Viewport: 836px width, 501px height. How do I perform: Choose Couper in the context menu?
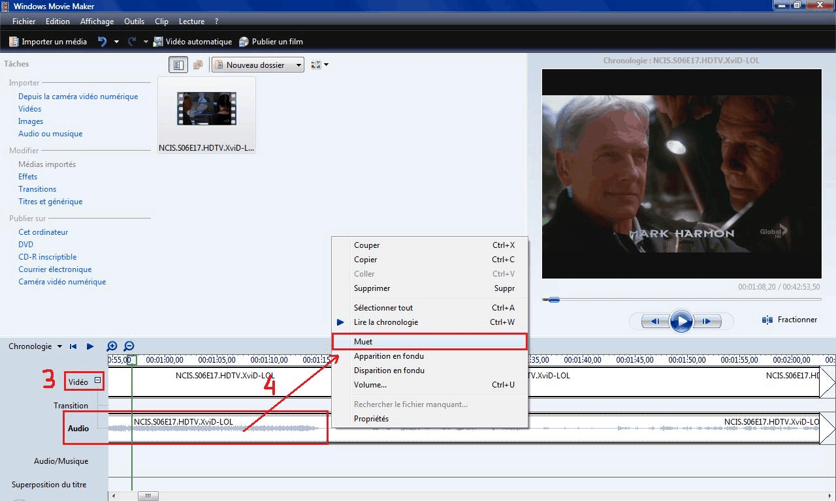pyautogui.click(x=430, y=245)
